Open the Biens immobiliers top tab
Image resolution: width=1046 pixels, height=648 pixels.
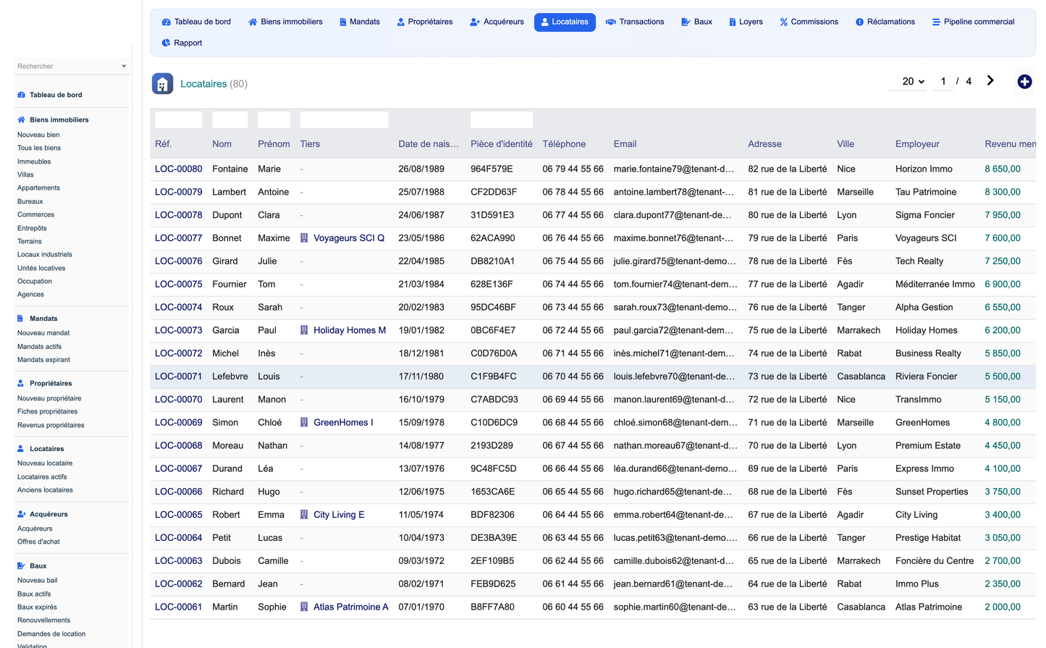tap(285, 22)
